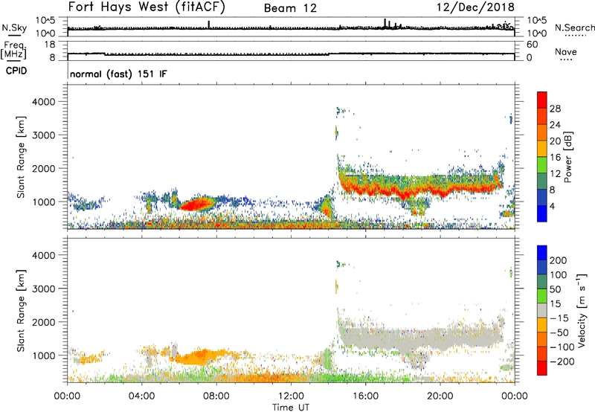Click the yellow 16–20 dB Power colorbar segment
Viewport: 595px width, 412px height.
542,149
